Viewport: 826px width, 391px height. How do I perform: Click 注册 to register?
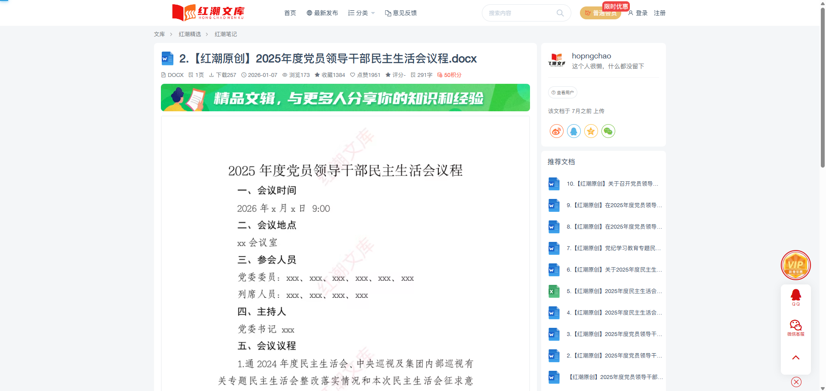[660, 13]
